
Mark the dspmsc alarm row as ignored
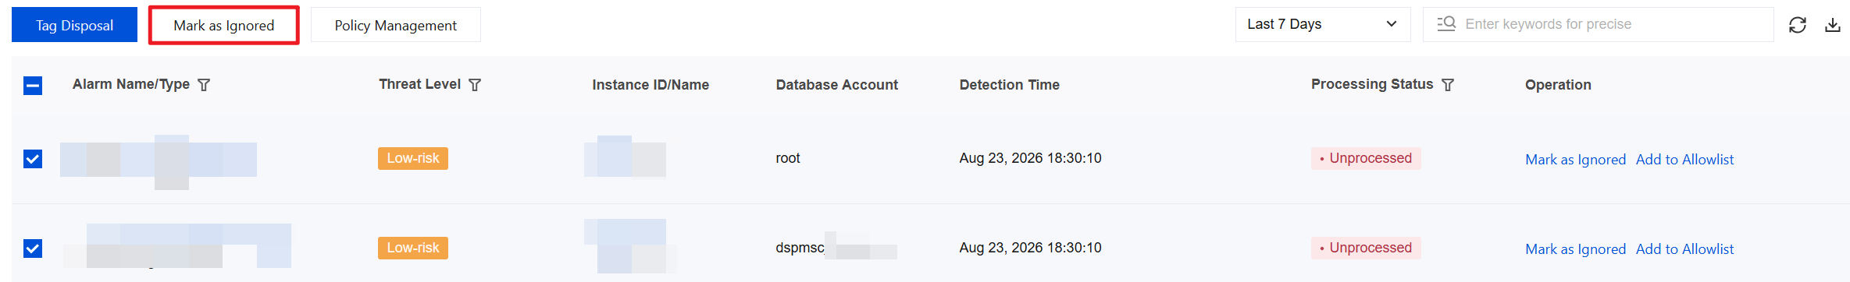1575,249
